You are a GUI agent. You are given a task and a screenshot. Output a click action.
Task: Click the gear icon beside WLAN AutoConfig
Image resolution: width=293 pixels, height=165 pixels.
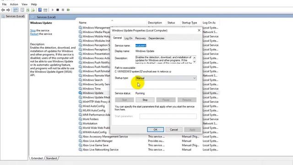coord(80,110)
